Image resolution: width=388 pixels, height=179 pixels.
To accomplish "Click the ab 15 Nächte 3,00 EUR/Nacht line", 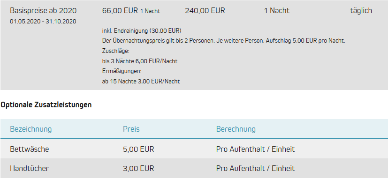I will [141, 82].
